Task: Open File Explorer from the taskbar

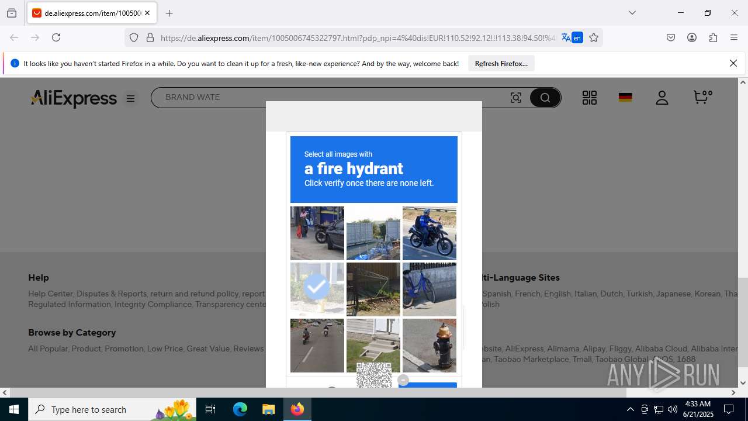Action: (x=268, y=409)
